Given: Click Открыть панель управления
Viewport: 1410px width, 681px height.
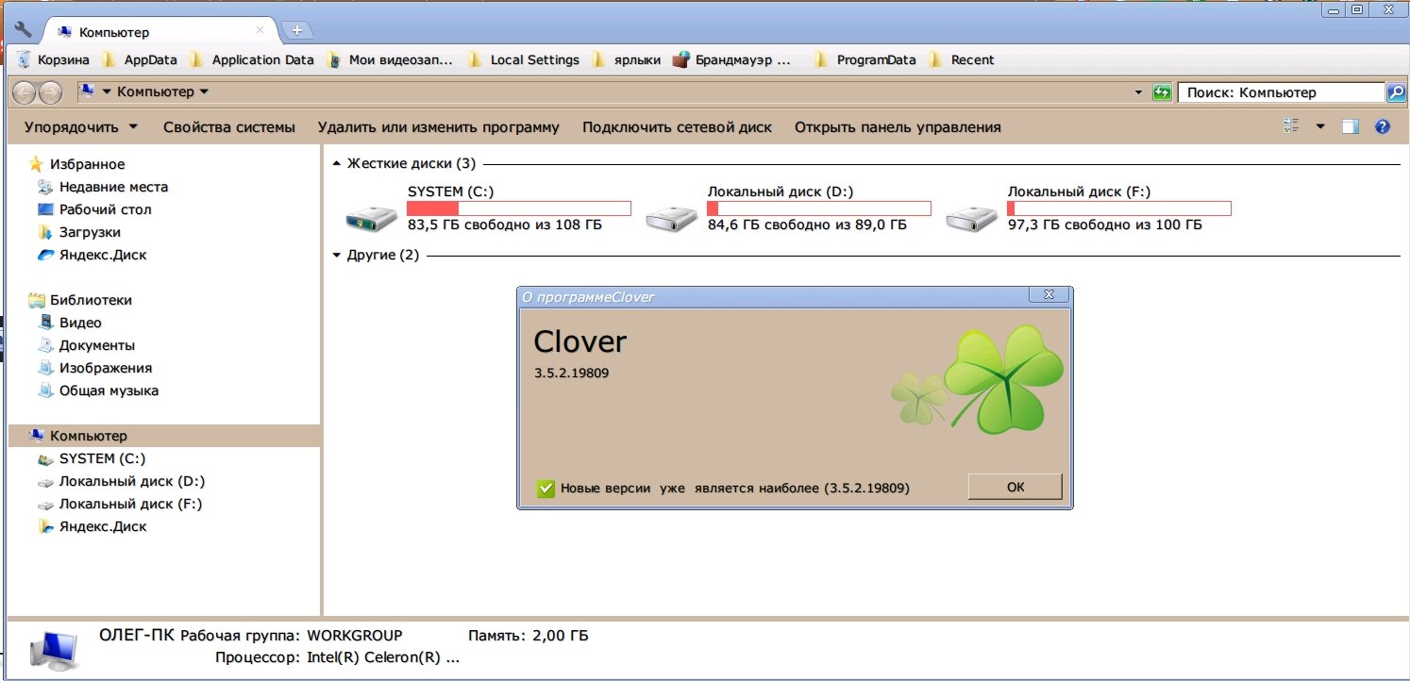Looking at the screenshot, I should click(x=898, y=126).
